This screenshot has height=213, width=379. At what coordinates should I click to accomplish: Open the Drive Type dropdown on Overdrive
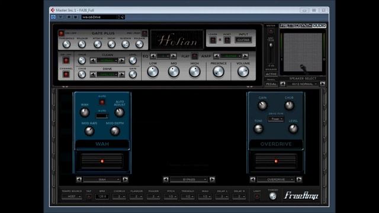276,119
